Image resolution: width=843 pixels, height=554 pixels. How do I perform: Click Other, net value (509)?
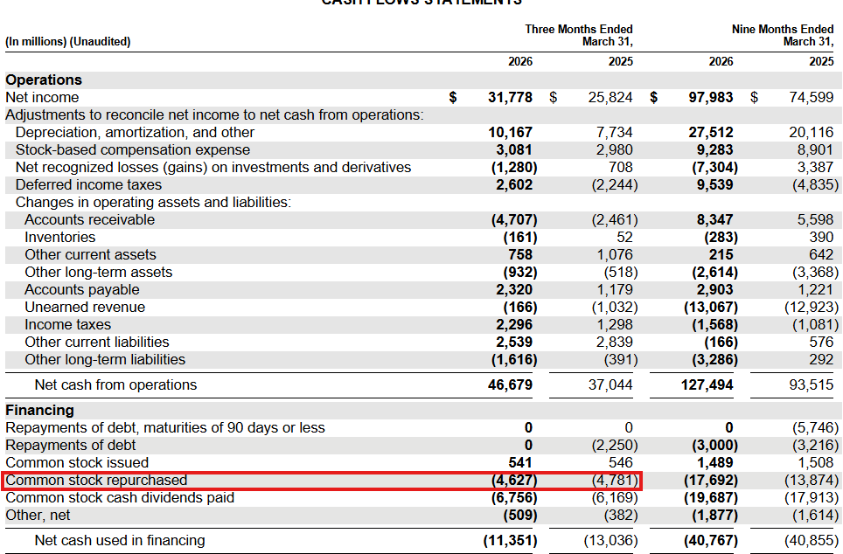coord(520,515)
